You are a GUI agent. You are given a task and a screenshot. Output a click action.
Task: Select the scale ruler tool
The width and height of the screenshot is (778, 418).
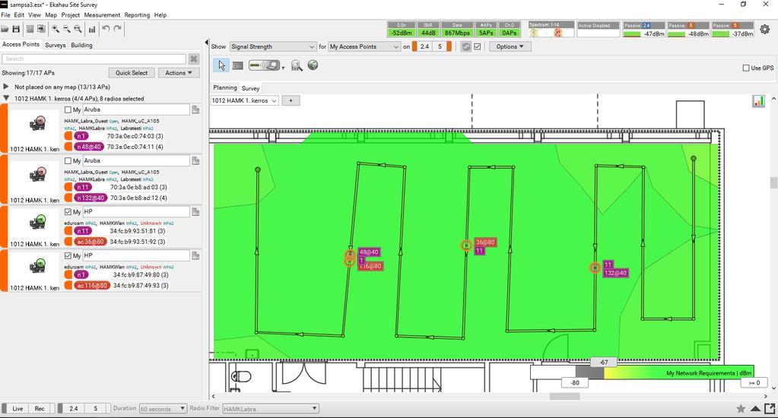(238, 65)
